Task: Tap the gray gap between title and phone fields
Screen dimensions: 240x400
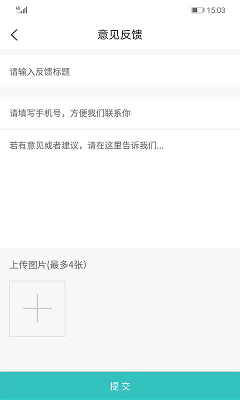Action: pyautogui.click(x=120, y=92)
